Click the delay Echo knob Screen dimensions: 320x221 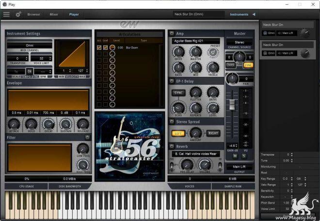(178, 108)
